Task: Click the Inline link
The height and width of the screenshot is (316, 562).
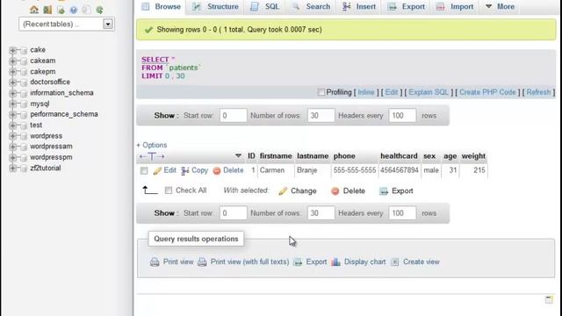Action: (366, 92)
